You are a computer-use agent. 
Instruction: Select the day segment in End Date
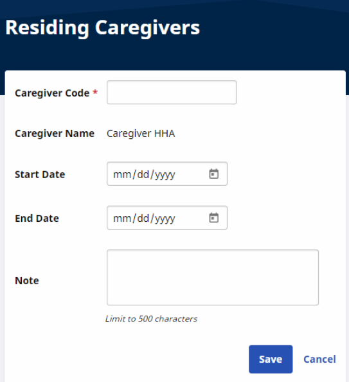(143, 218)
